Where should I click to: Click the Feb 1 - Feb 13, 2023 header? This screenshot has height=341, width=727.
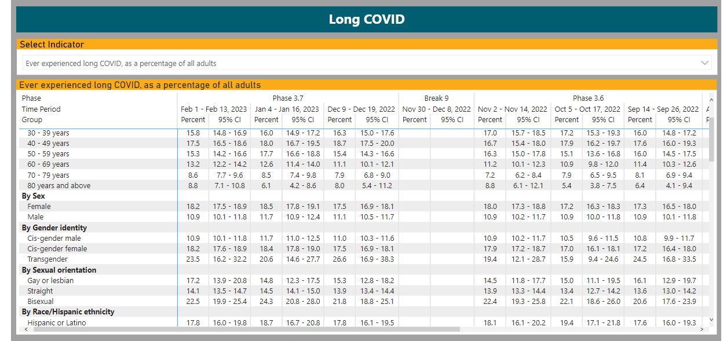(x=214, y=109)
